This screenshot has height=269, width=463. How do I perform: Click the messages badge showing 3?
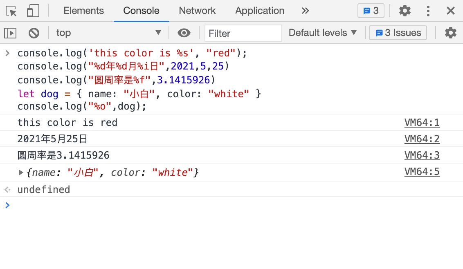click(x=371, y=11)
